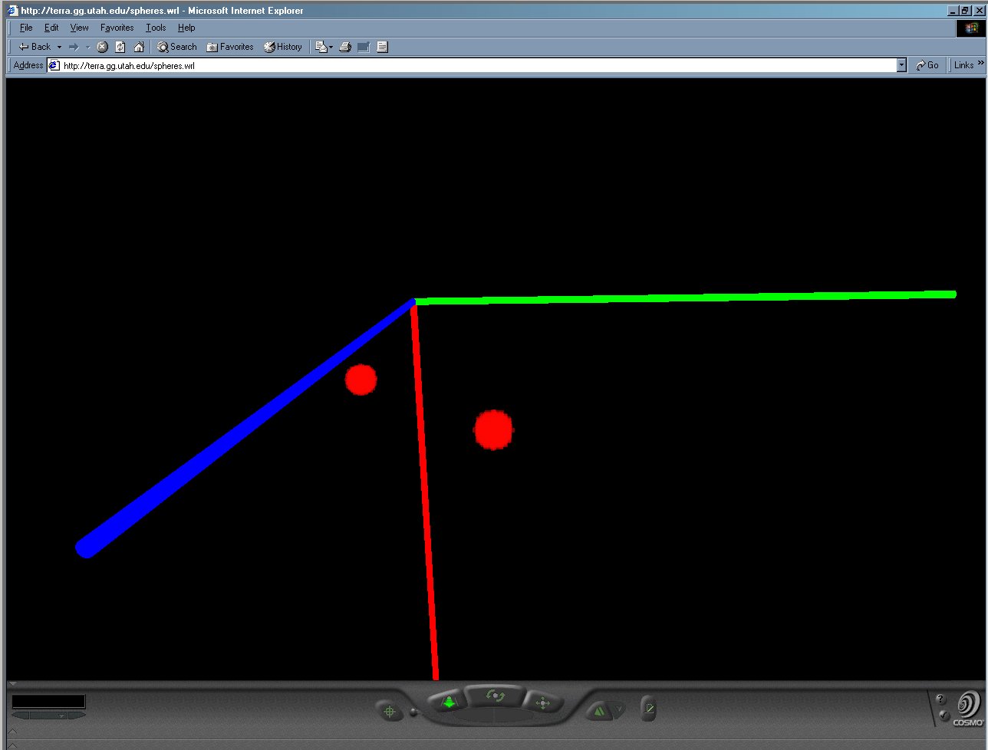Click the Stop button in the toolbar
This screenshot has height=750, width=988.
(x=102, y=47)
